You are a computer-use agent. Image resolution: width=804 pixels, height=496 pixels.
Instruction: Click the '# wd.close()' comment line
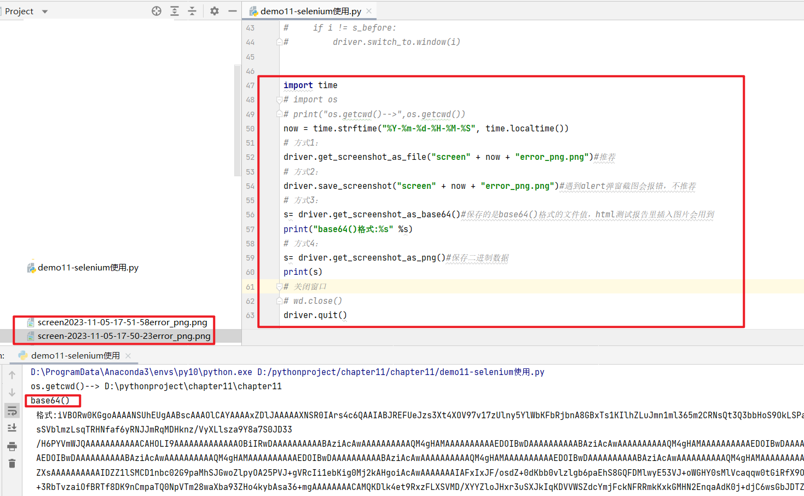pyautogui.click(x=313, y=301)
